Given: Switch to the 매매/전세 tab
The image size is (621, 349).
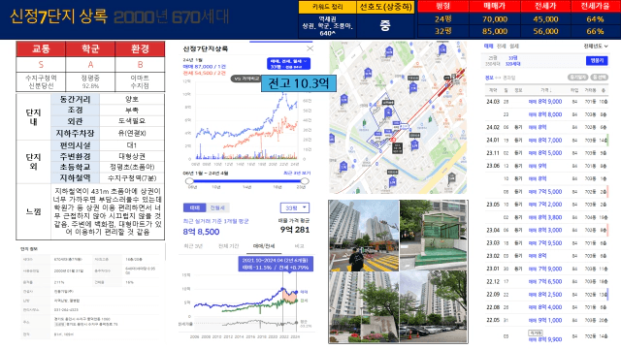Looking at the screenshot, I should pyautogui.click(x=264, y=246).
